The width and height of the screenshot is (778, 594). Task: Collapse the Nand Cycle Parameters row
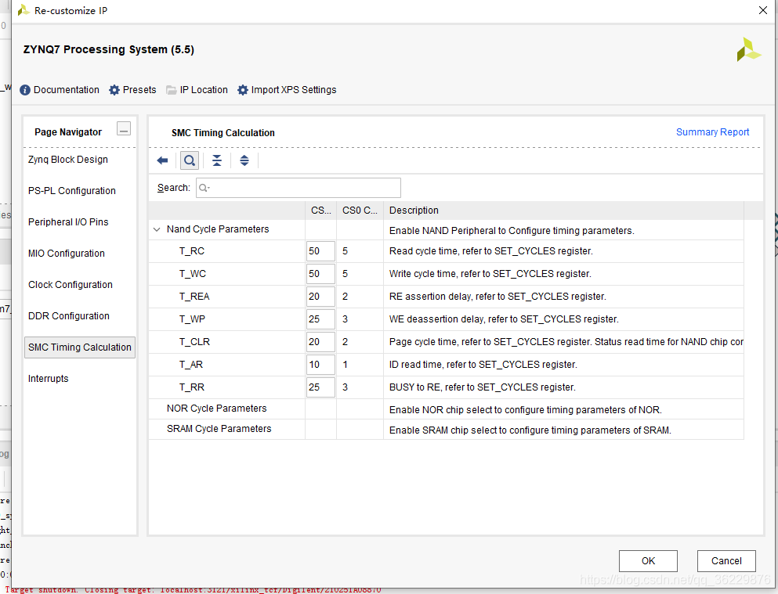157,229
